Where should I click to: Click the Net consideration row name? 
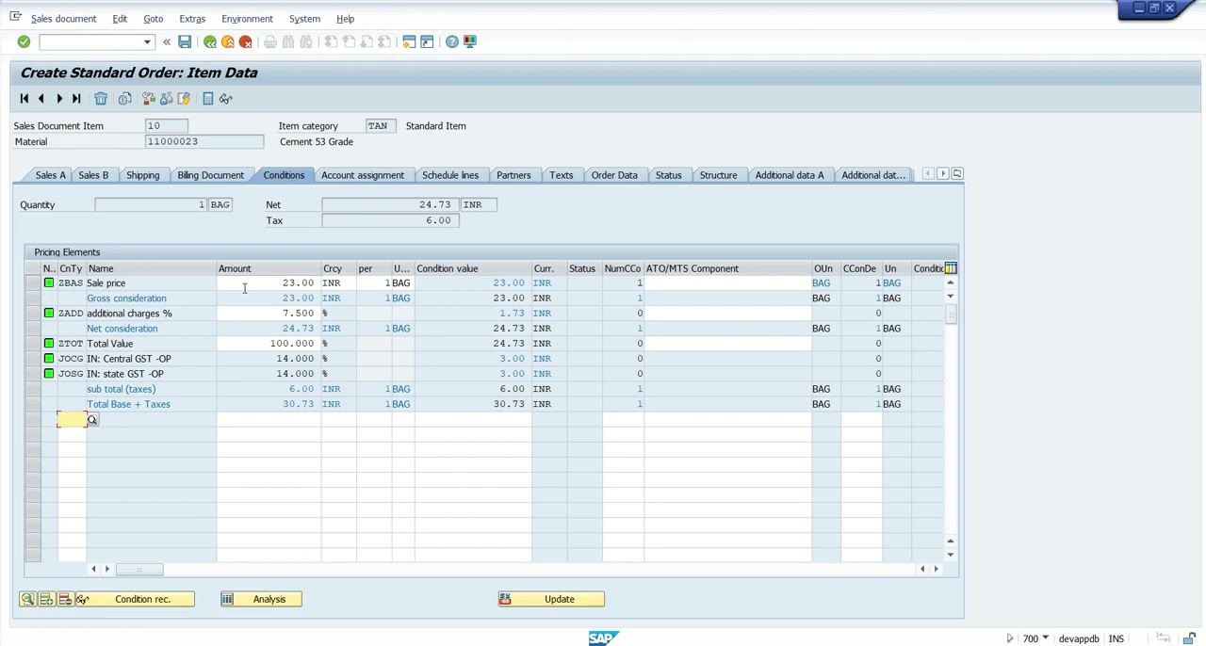[x=122, y=329]
